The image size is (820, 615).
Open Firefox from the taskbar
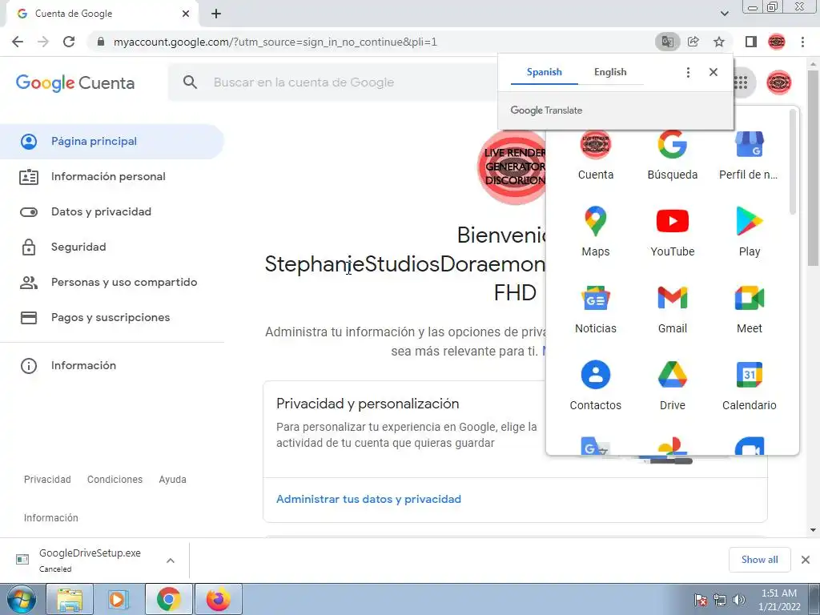[x=219, y=599]
